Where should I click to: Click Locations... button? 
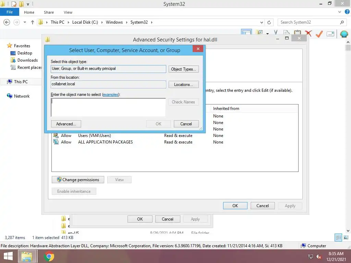point(184,85)
